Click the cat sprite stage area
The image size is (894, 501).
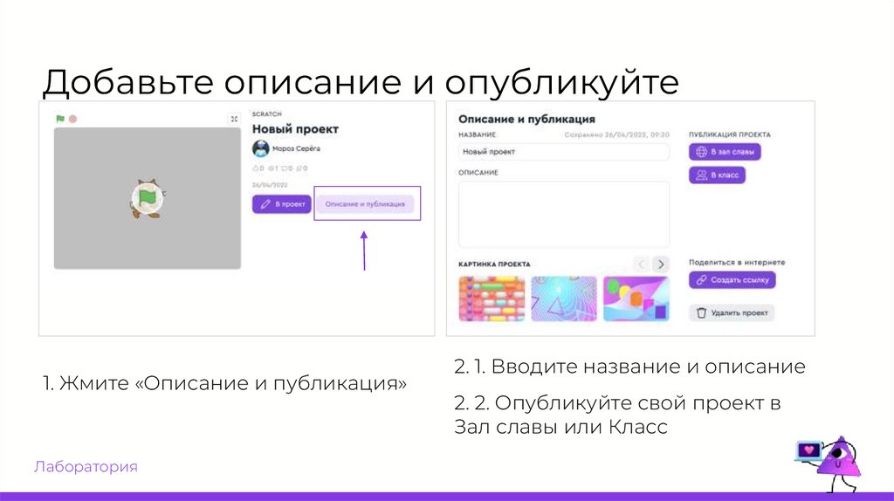coord(147,198)
